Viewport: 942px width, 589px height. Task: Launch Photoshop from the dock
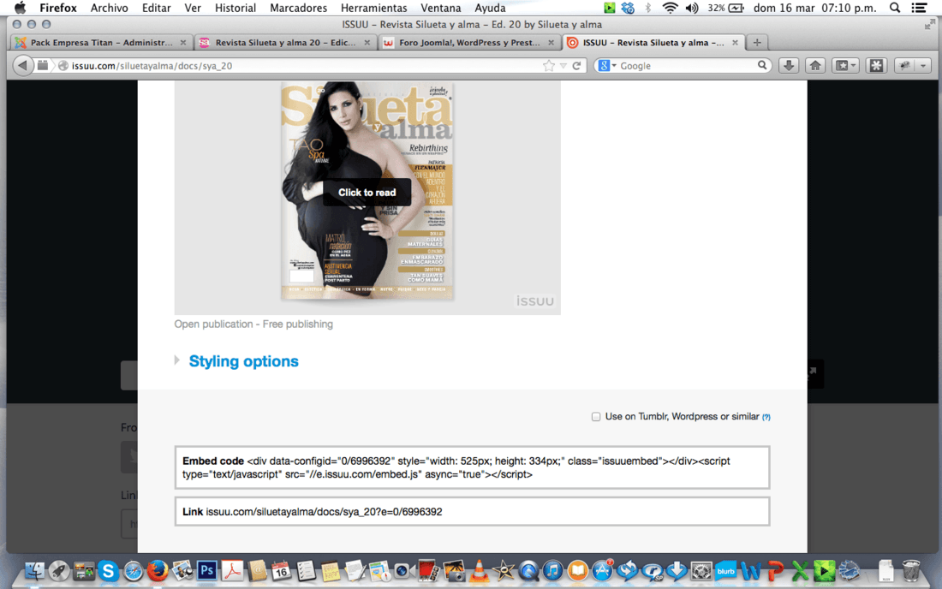point(206,570)
